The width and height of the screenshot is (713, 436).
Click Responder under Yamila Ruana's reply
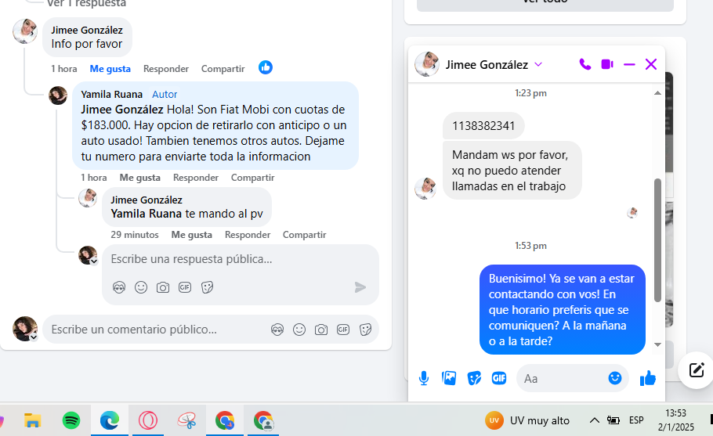196,178
